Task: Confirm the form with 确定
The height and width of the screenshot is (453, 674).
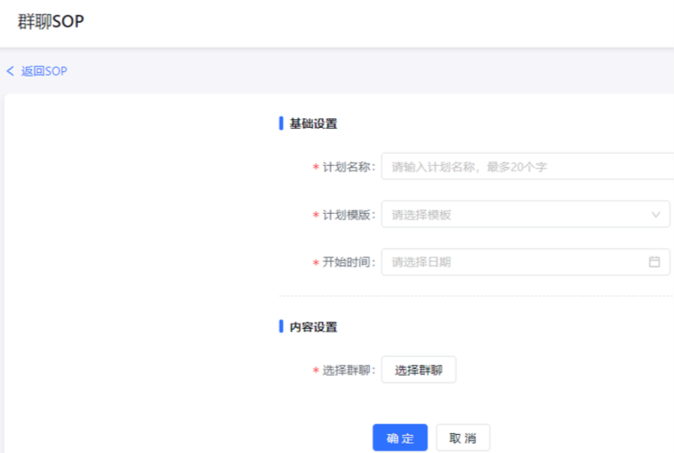Action: tap(400, 438)
